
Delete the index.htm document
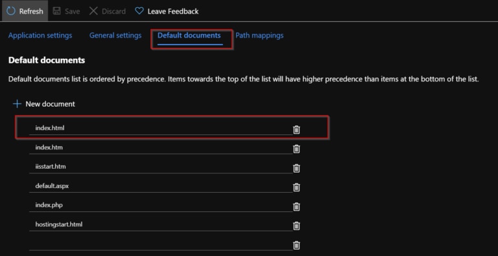pos(296,149)
